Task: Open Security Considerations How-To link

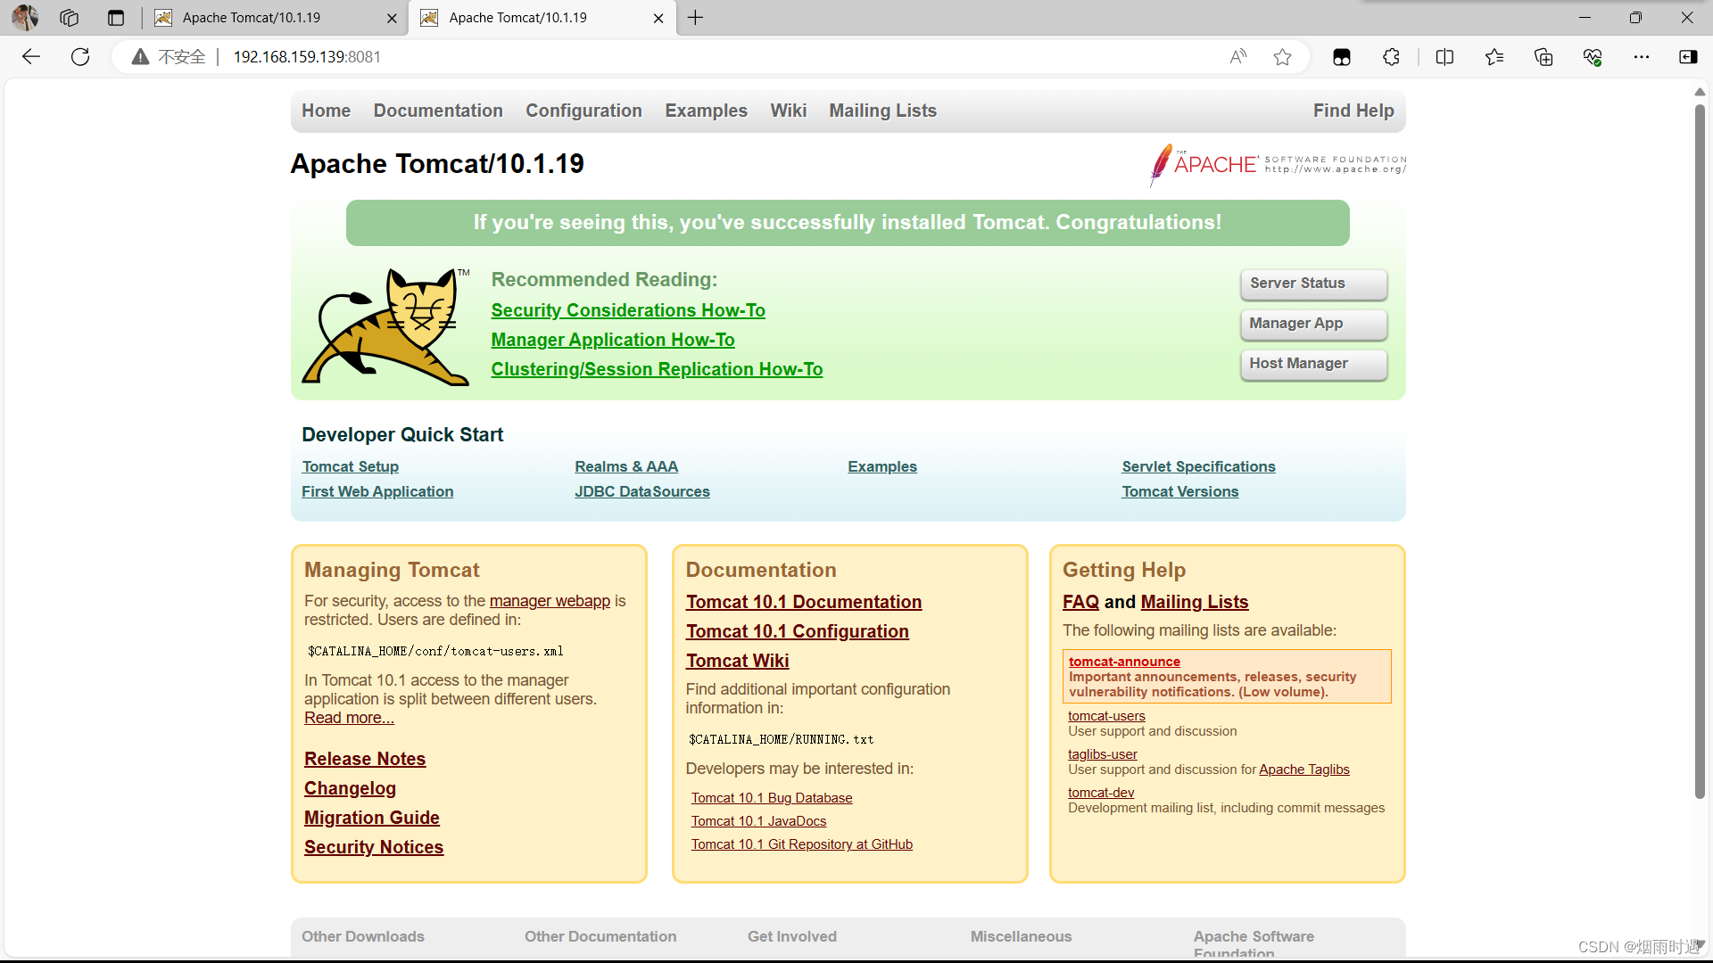Action: 628,310
